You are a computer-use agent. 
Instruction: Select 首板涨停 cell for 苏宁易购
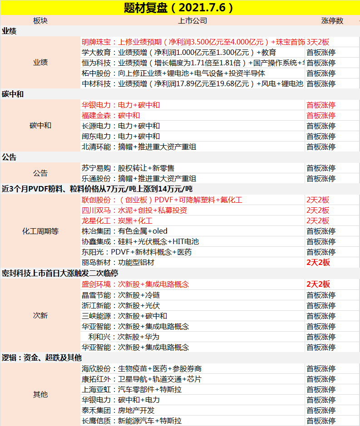click(x=332, y=168)
